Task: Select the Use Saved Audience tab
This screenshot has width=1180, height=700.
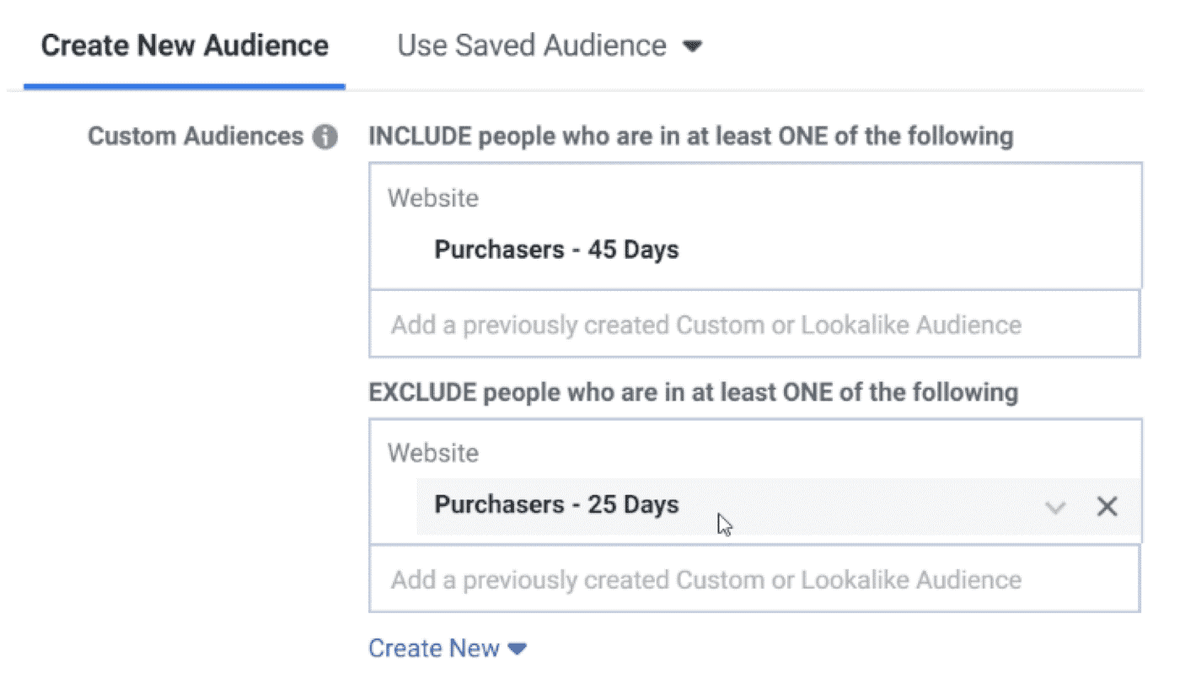Action: (532, 45)
